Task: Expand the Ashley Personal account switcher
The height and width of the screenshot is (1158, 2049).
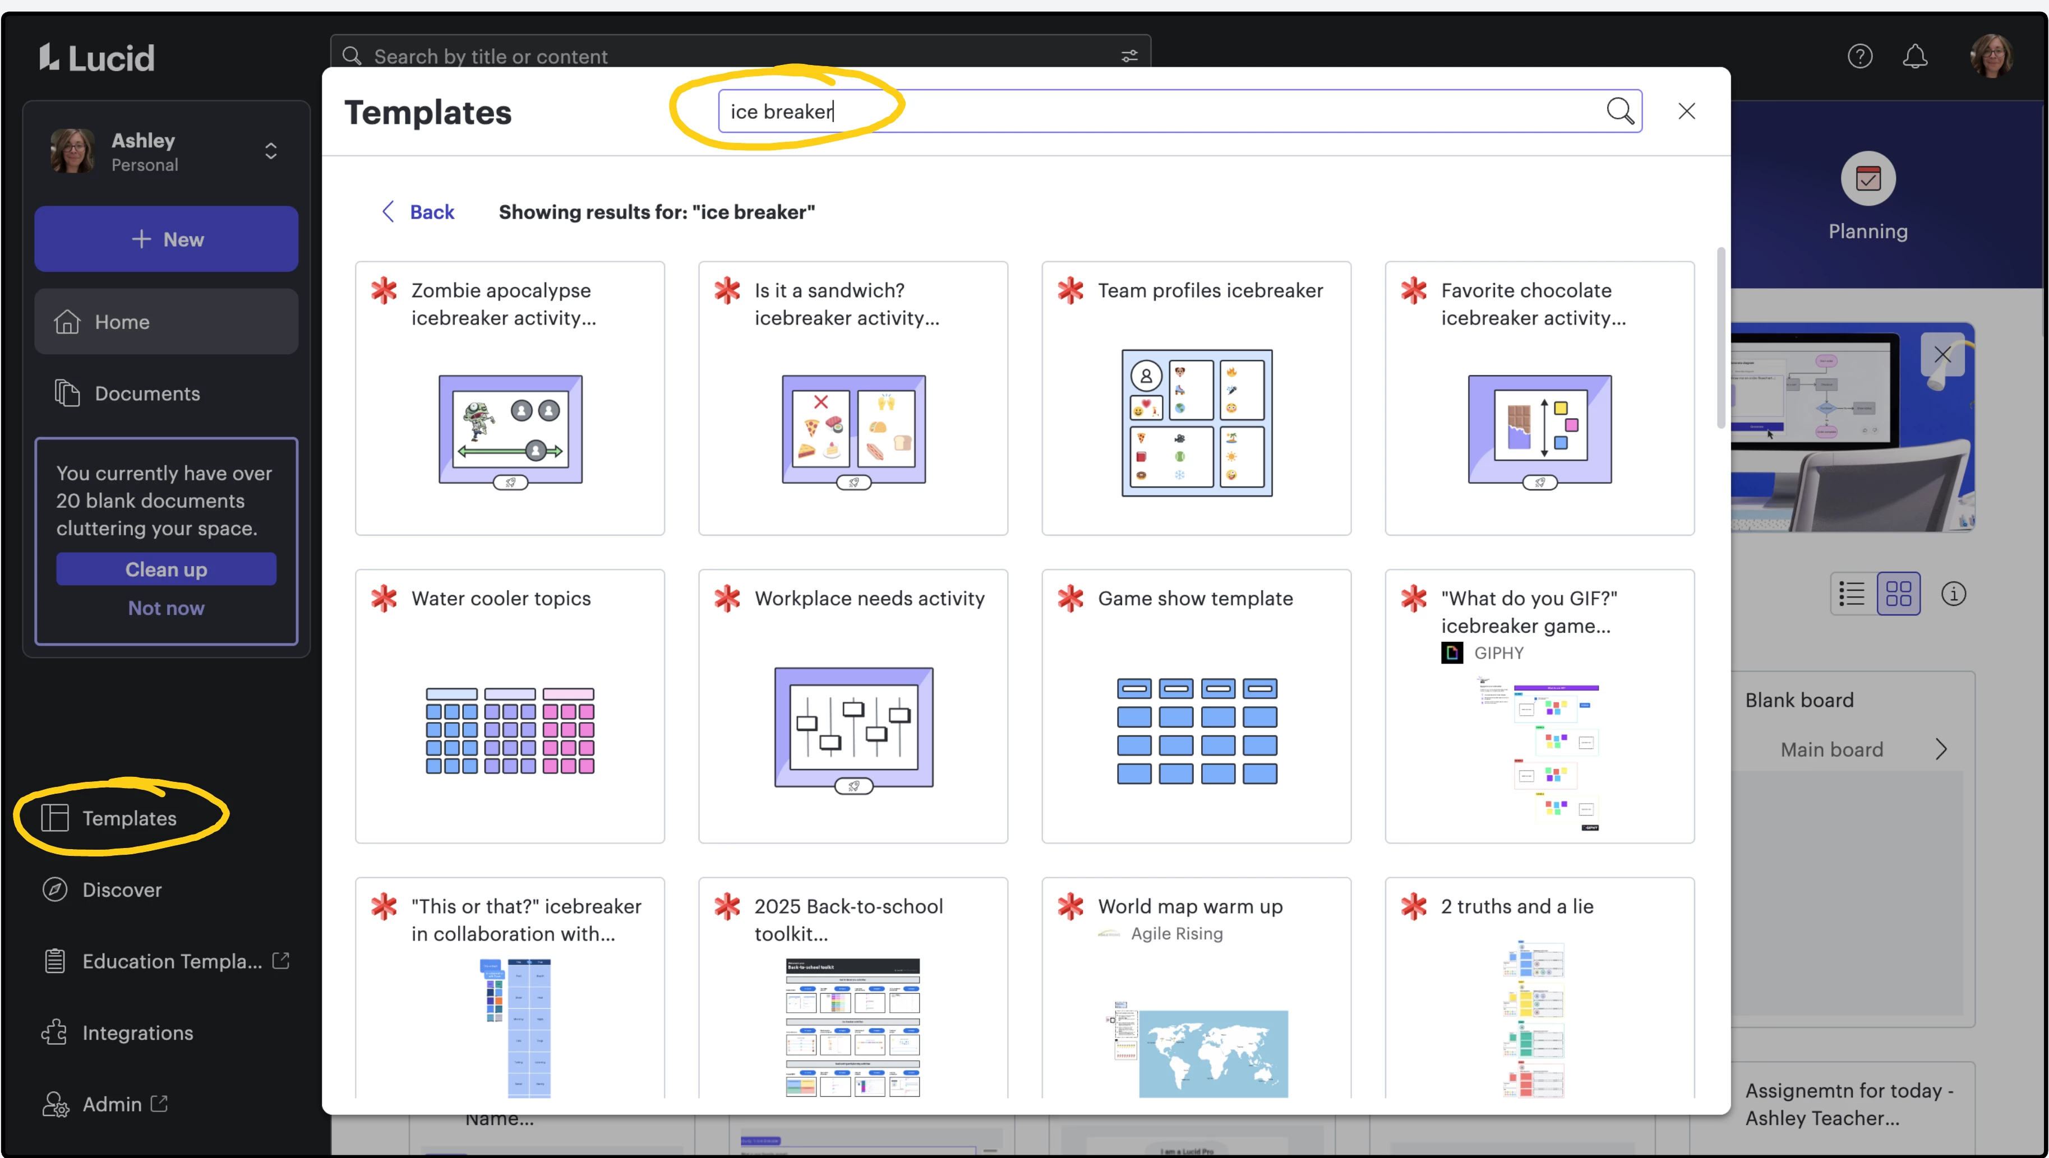Action: 270,151
